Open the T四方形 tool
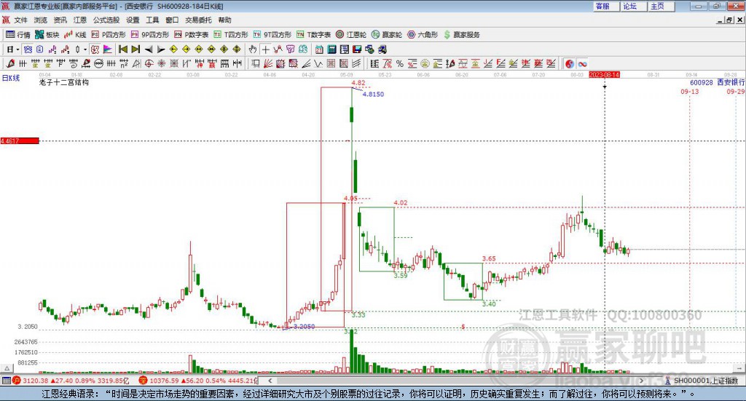This screenshot has width=746, height=401. pos(231,35)
